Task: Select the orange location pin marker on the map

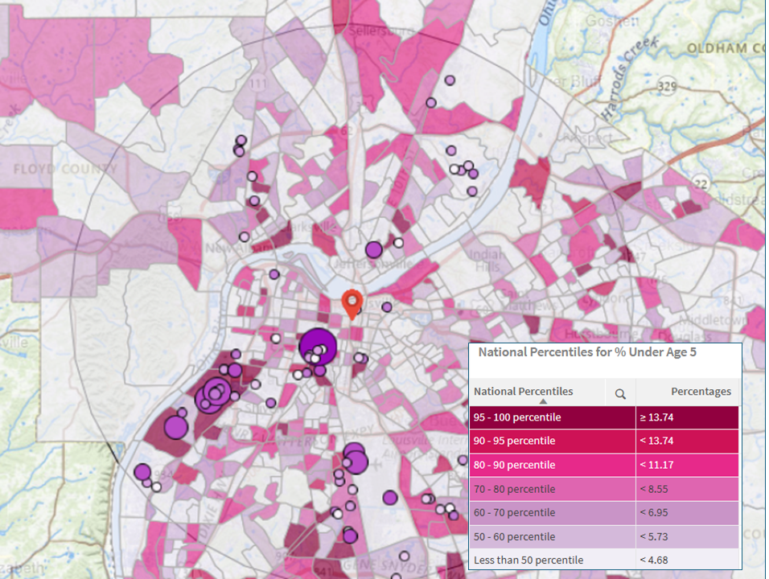Action: tap(352, 299)
